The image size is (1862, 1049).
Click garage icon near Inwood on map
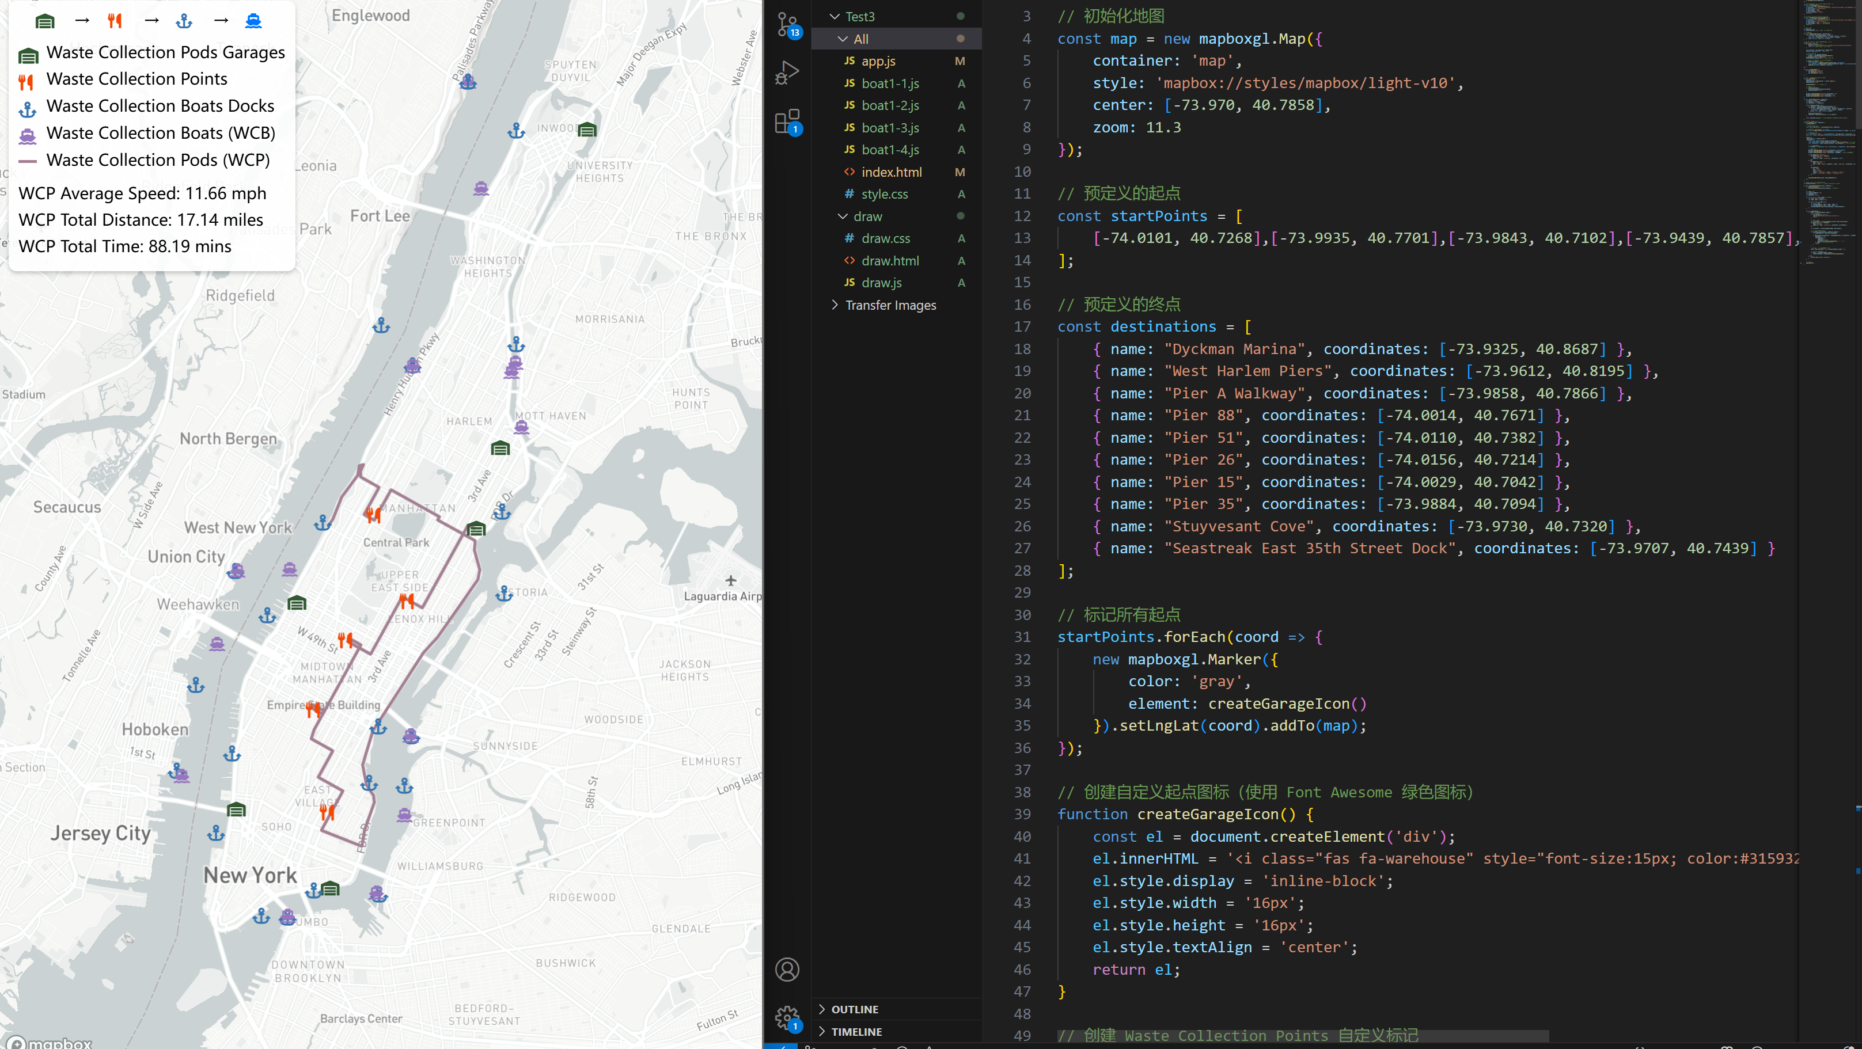tap(587, 130)
